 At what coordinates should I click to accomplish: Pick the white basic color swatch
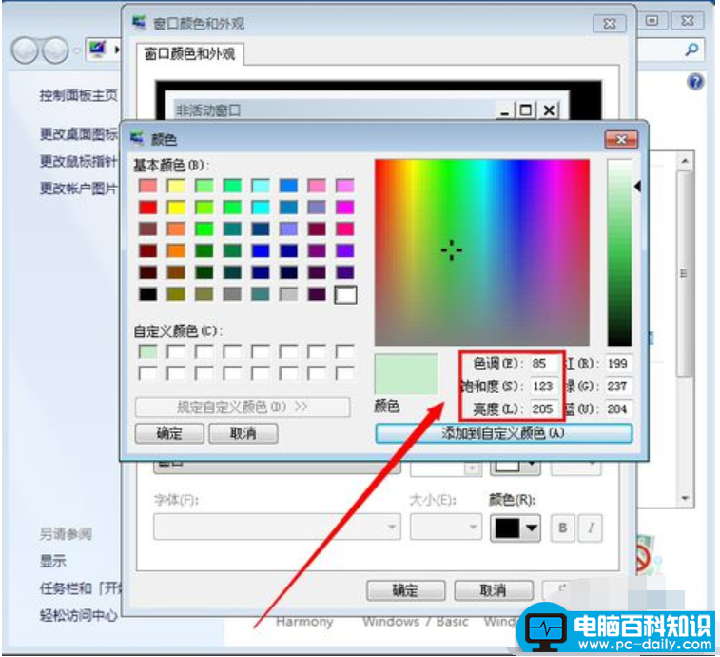345,294
